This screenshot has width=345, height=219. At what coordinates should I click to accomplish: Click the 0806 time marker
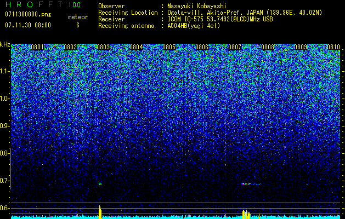[202, 47]
